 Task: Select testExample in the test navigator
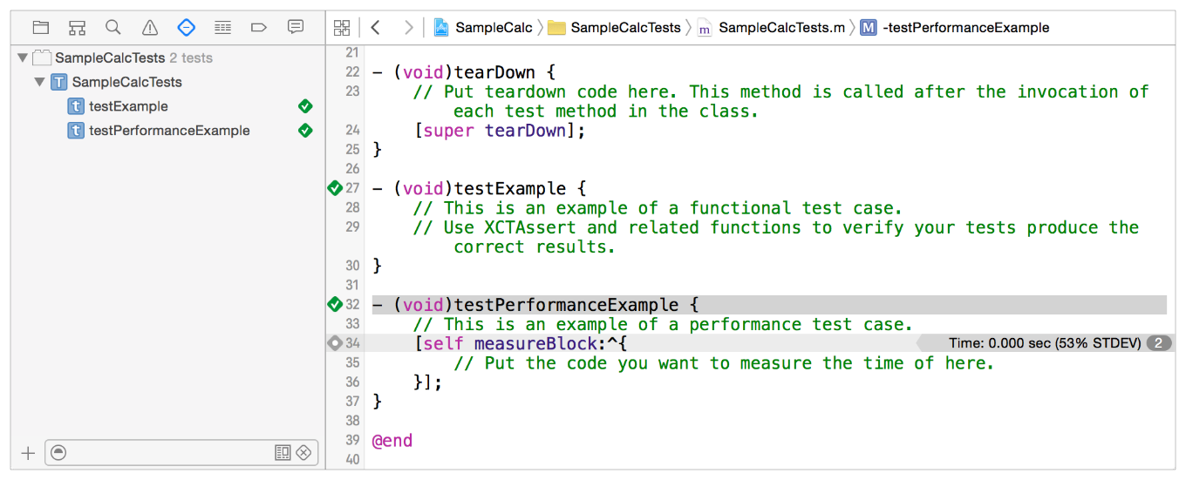tap(128, 106)
